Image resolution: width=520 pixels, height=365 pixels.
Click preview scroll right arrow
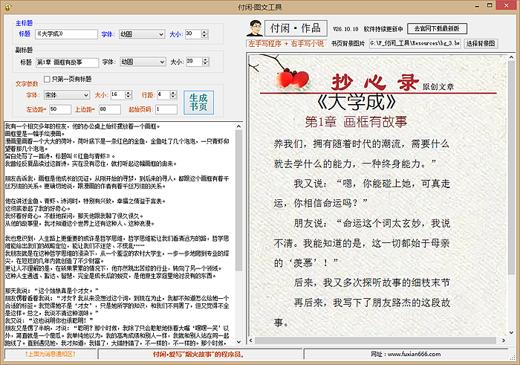[504, 340]
